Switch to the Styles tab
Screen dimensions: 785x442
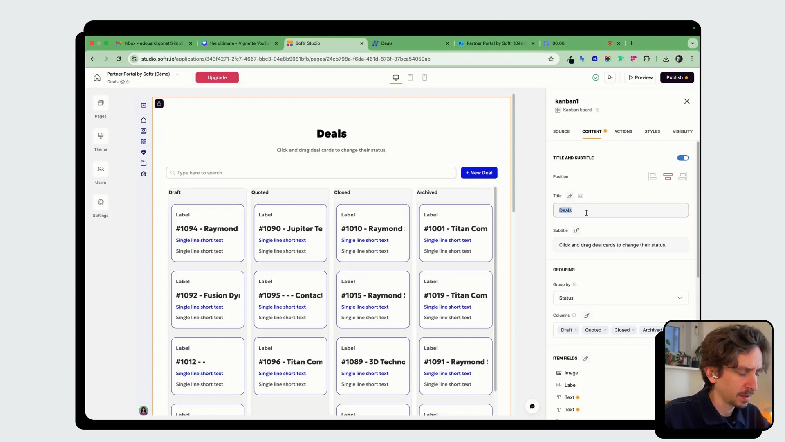652,132
